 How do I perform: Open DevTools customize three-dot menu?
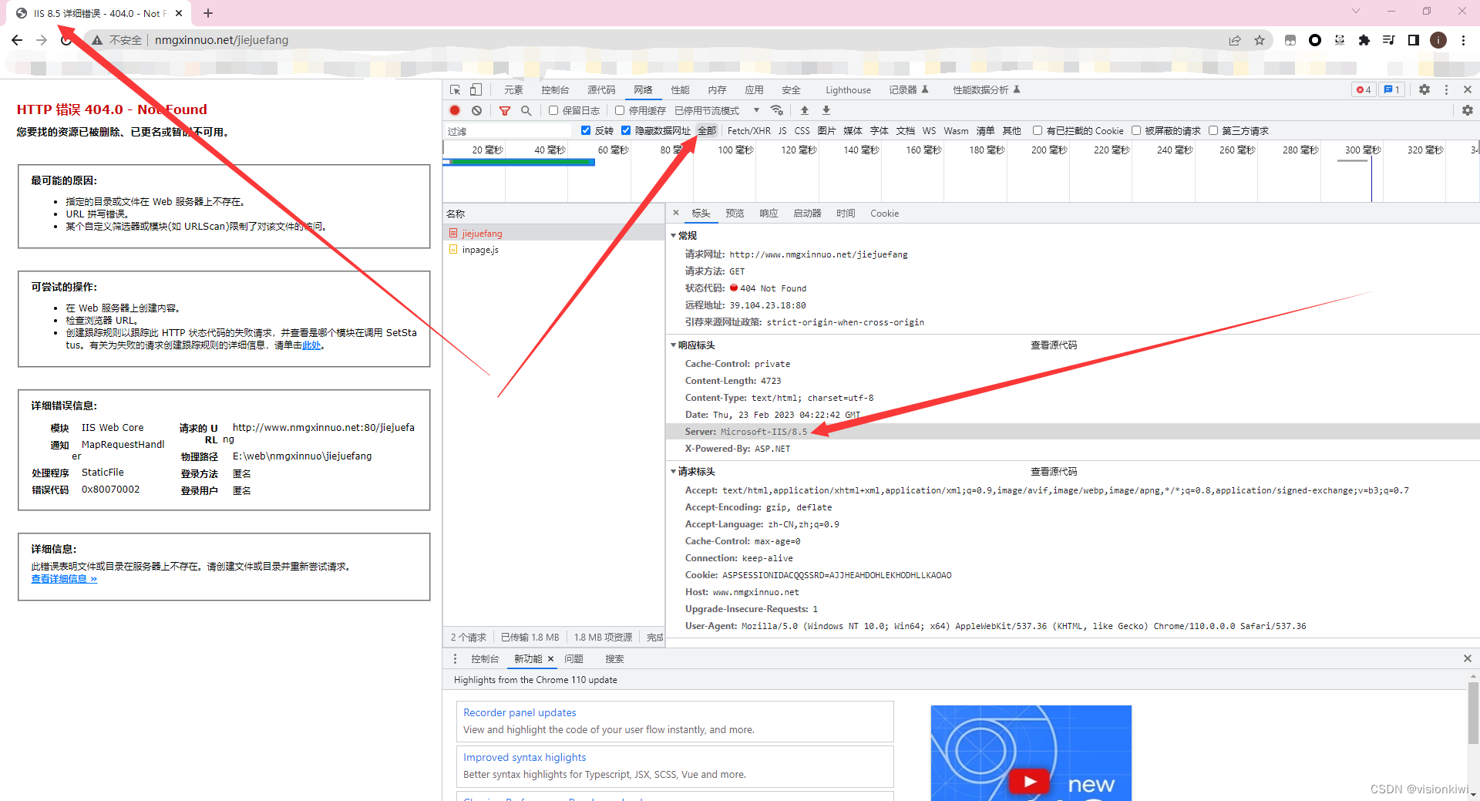pyautogui.click(x=1446, y=89)
